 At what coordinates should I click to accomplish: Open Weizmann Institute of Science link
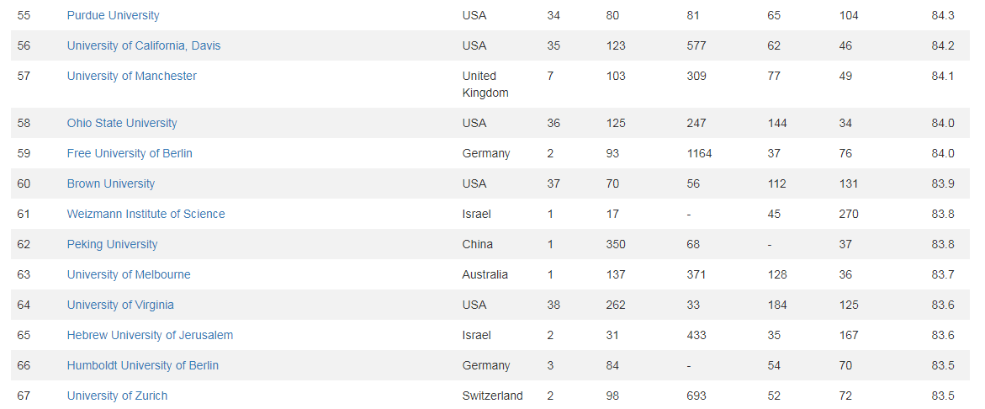(146, 214)
